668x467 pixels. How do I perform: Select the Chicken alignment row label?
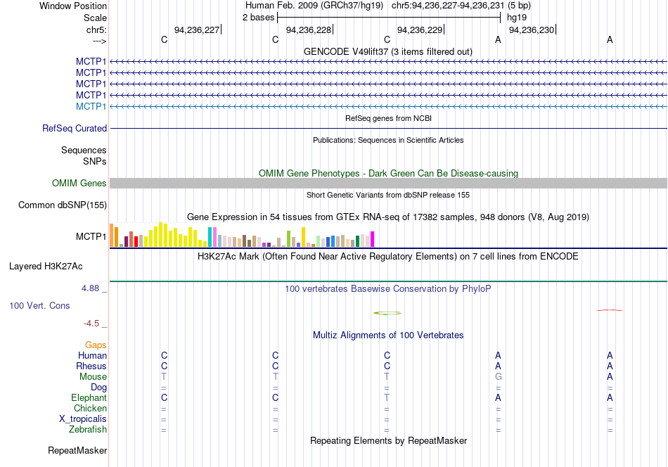(90, 408)
